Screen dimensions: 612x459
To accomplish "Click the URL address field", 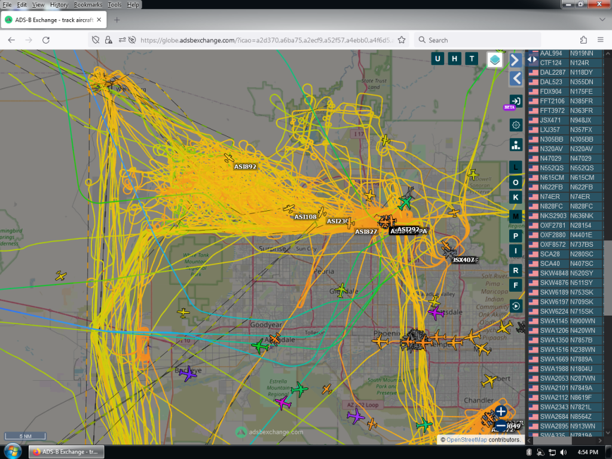I will 266,40.
